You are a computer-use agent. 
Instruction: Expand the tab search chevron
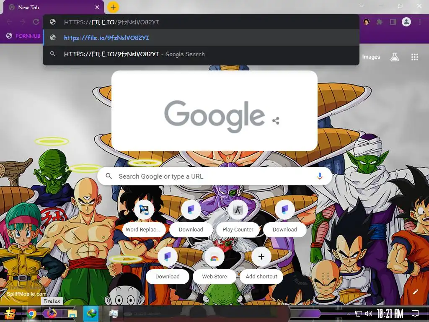pos(362,6)
